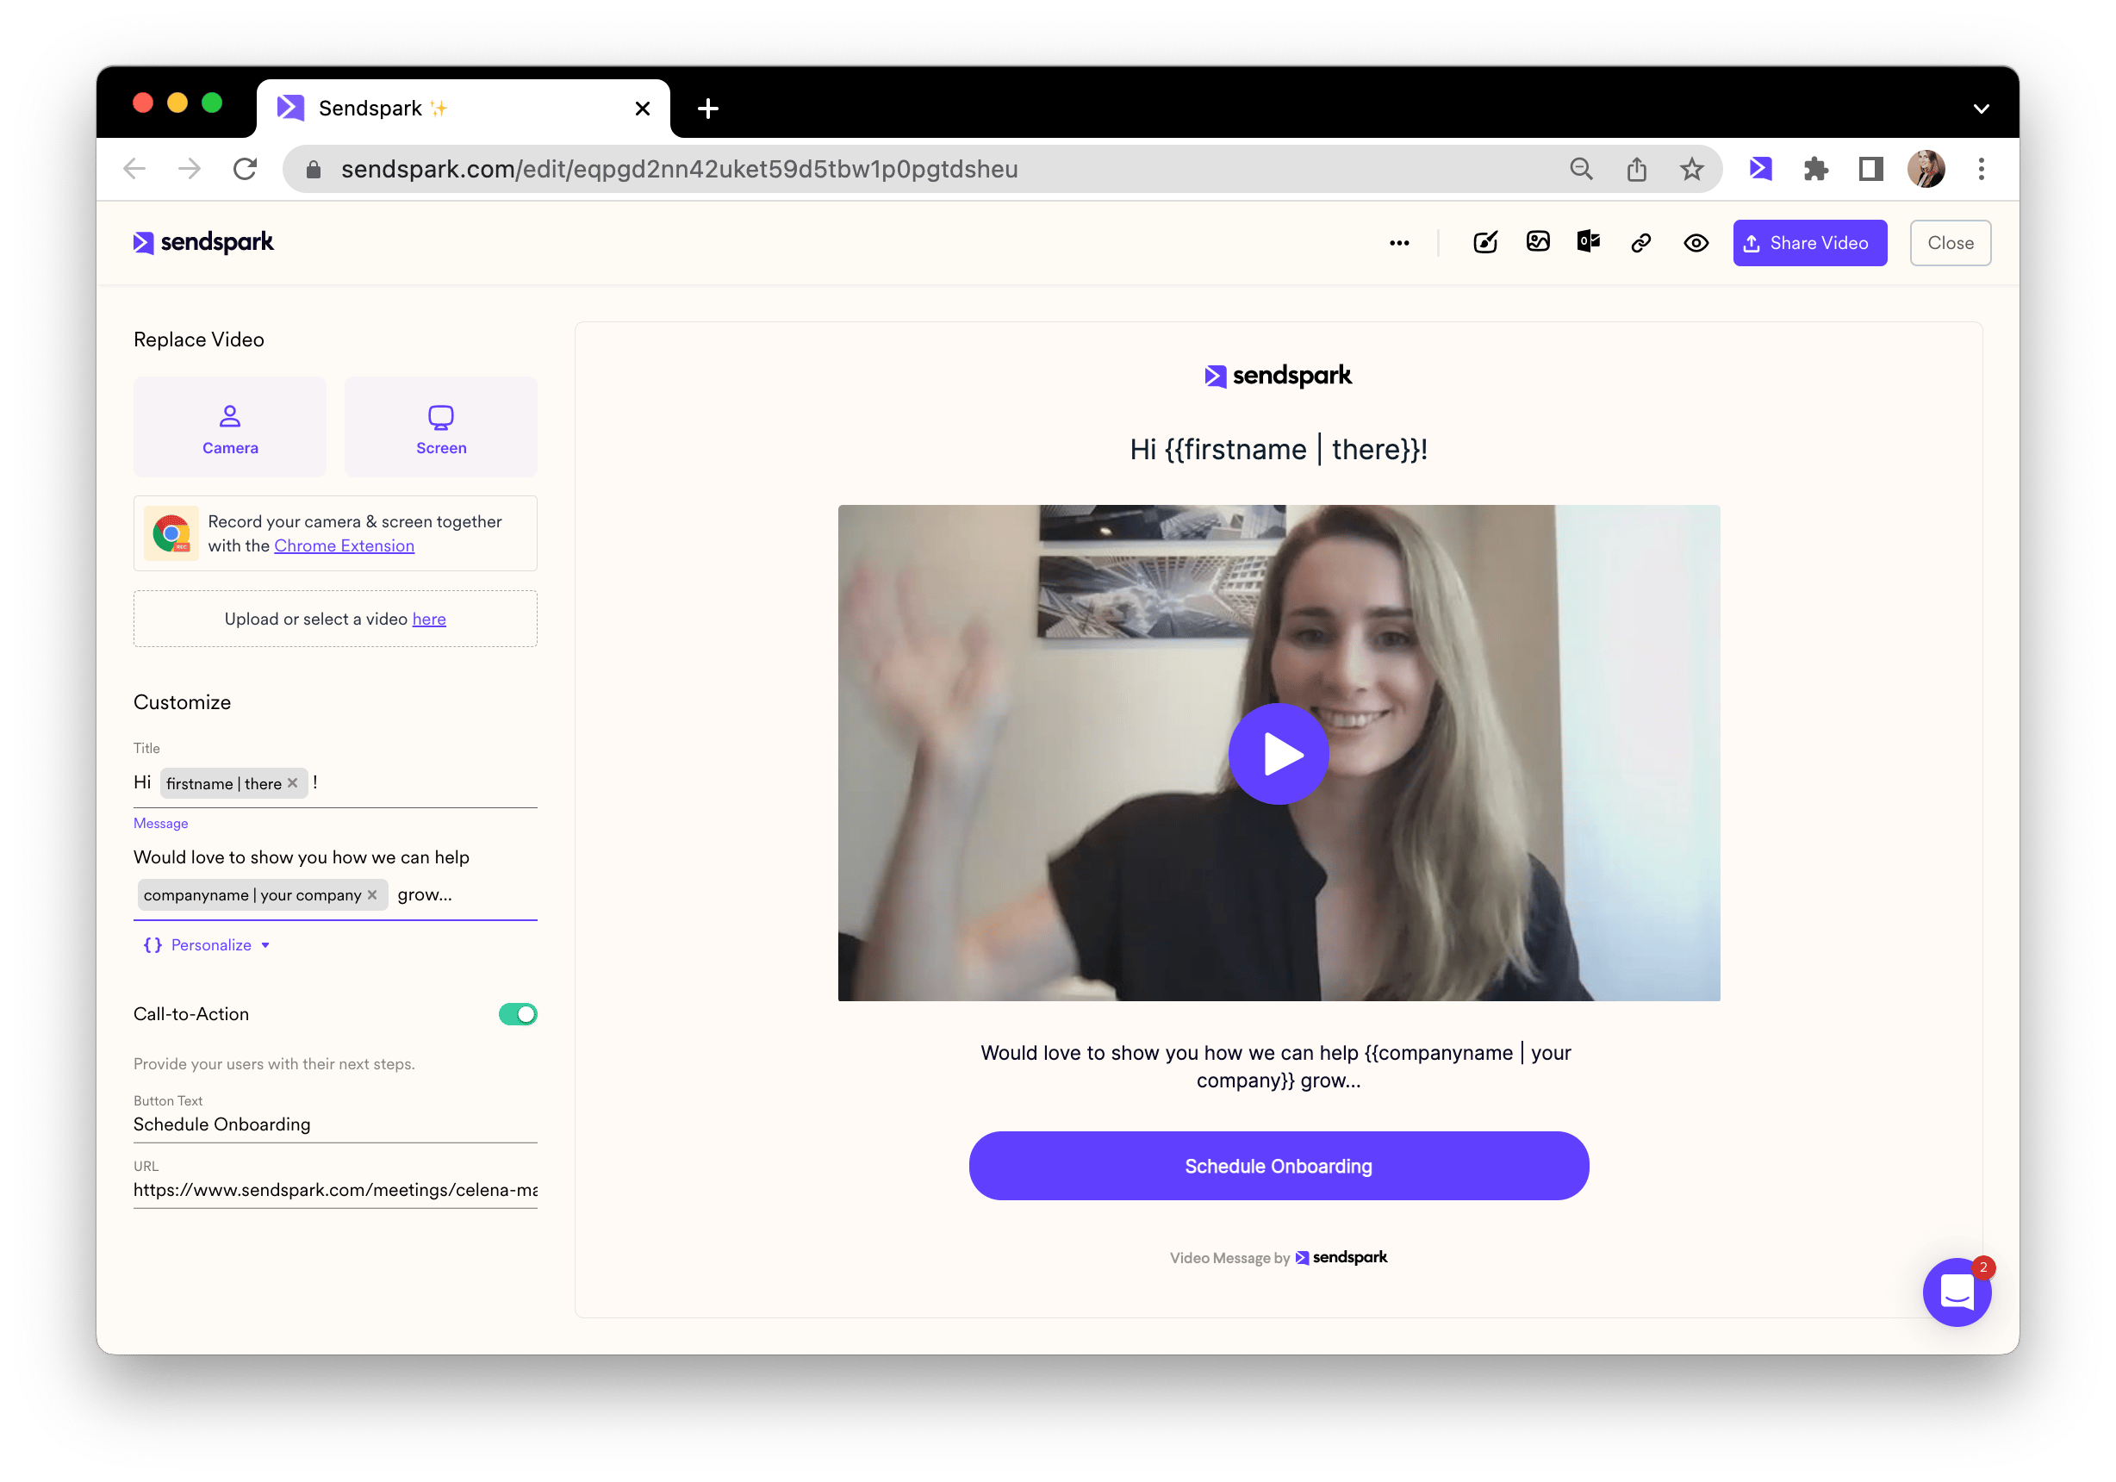Viewport: 2116px width, 1482px height.
Task: Open the three-dots more options menu
Action: (x=1398, y=243)
